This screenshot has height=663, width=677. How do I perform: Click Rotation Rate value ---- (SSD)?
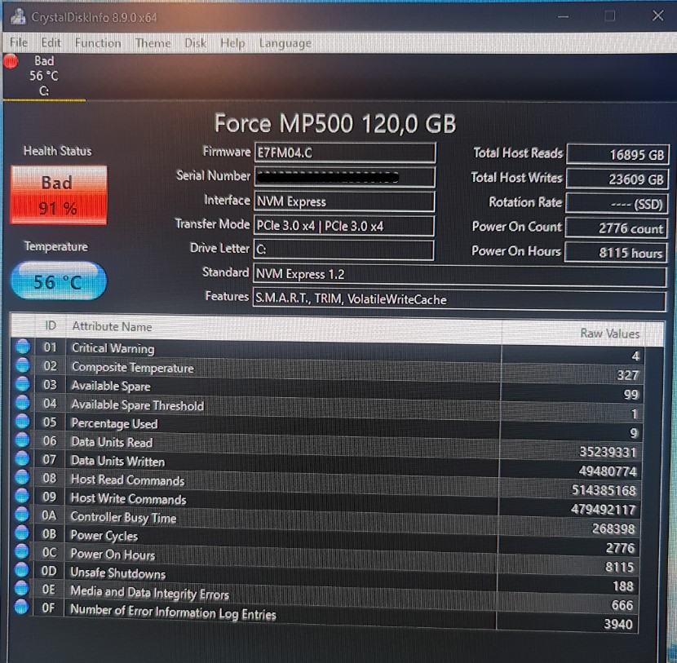coord(617,203)
